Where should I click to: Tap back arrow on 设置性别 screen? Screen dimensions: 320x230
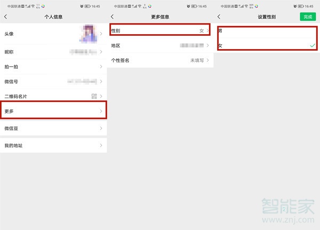(219, 17)
